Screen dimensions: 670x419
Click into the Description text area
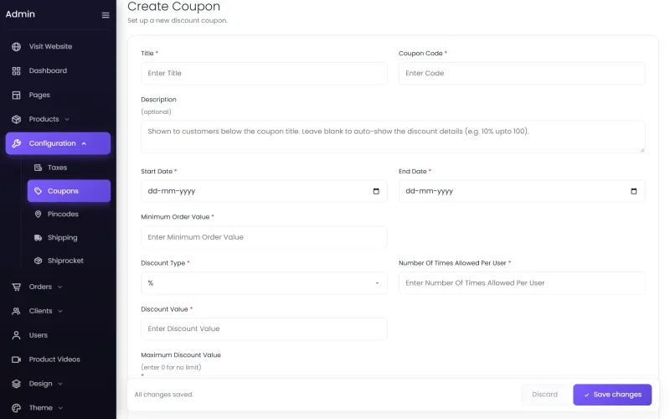tap(393, 137)
